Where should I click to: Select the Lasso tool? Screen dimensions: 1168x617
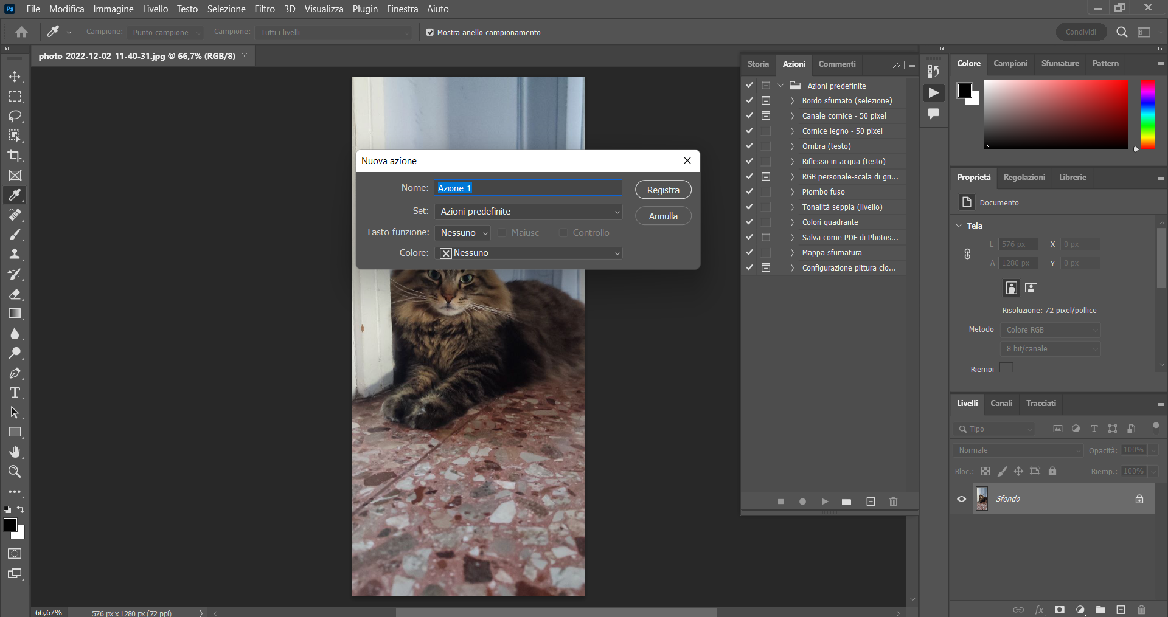[x=15, y=116]
